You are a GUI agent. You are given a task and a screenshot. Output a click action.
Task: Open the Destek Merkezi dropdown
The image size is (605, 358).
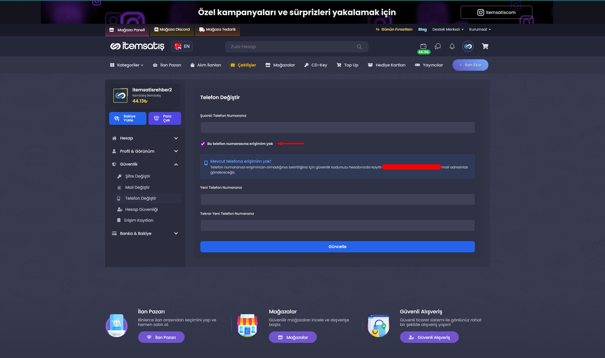[448, 30]
